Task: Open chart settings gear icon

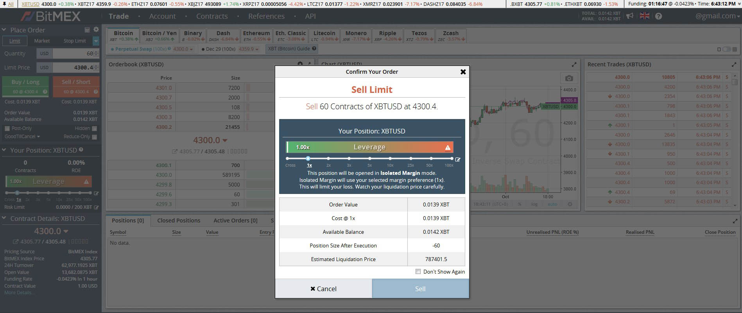Action: click(570, 204)
